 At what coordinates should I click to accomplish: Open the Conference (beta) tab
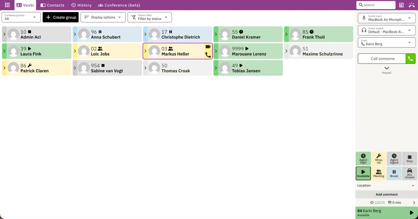(x=119, y=5)
